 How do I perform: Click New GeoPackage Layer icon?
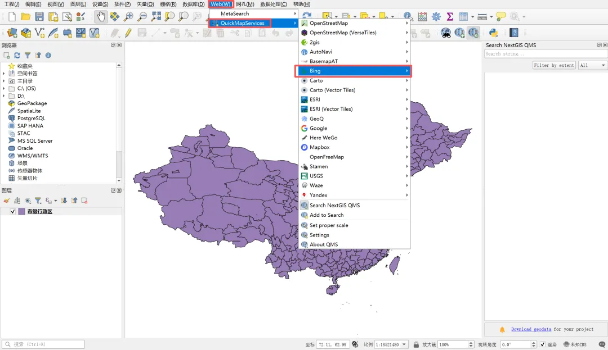tap(26, 33)
